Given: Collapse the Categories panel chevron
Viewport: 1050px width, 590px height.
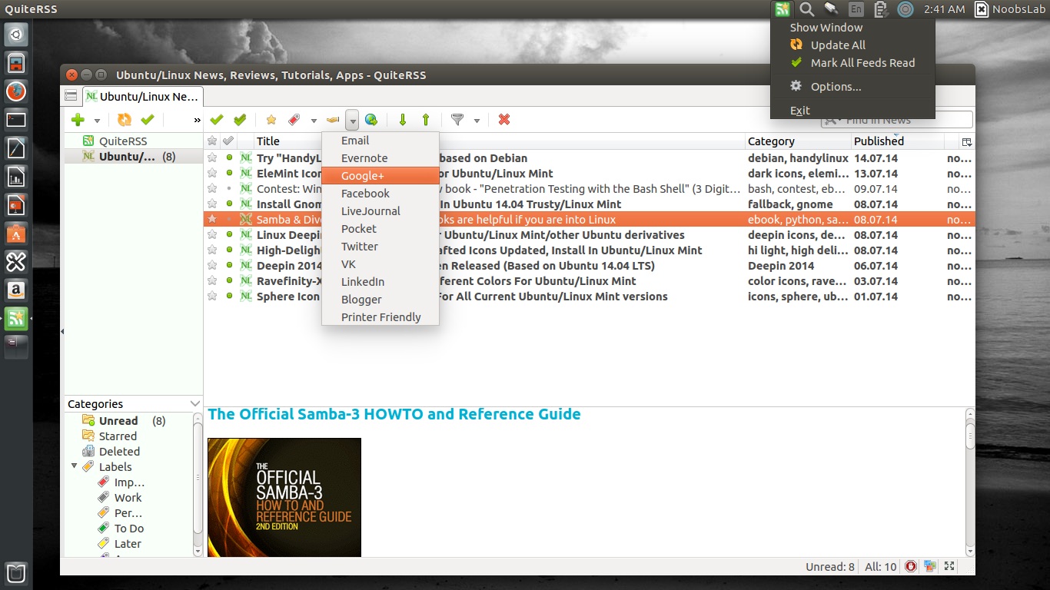Looking at the screenshot, I should point(195,404).
